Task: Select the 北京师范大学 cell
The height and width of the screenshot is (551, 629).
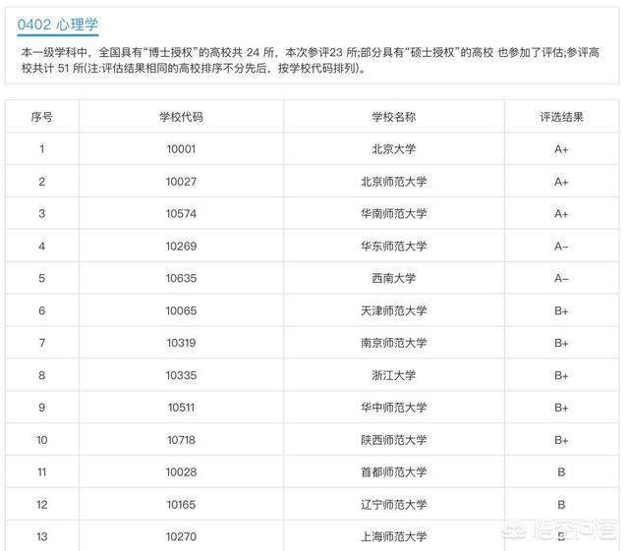Action: 393,182
